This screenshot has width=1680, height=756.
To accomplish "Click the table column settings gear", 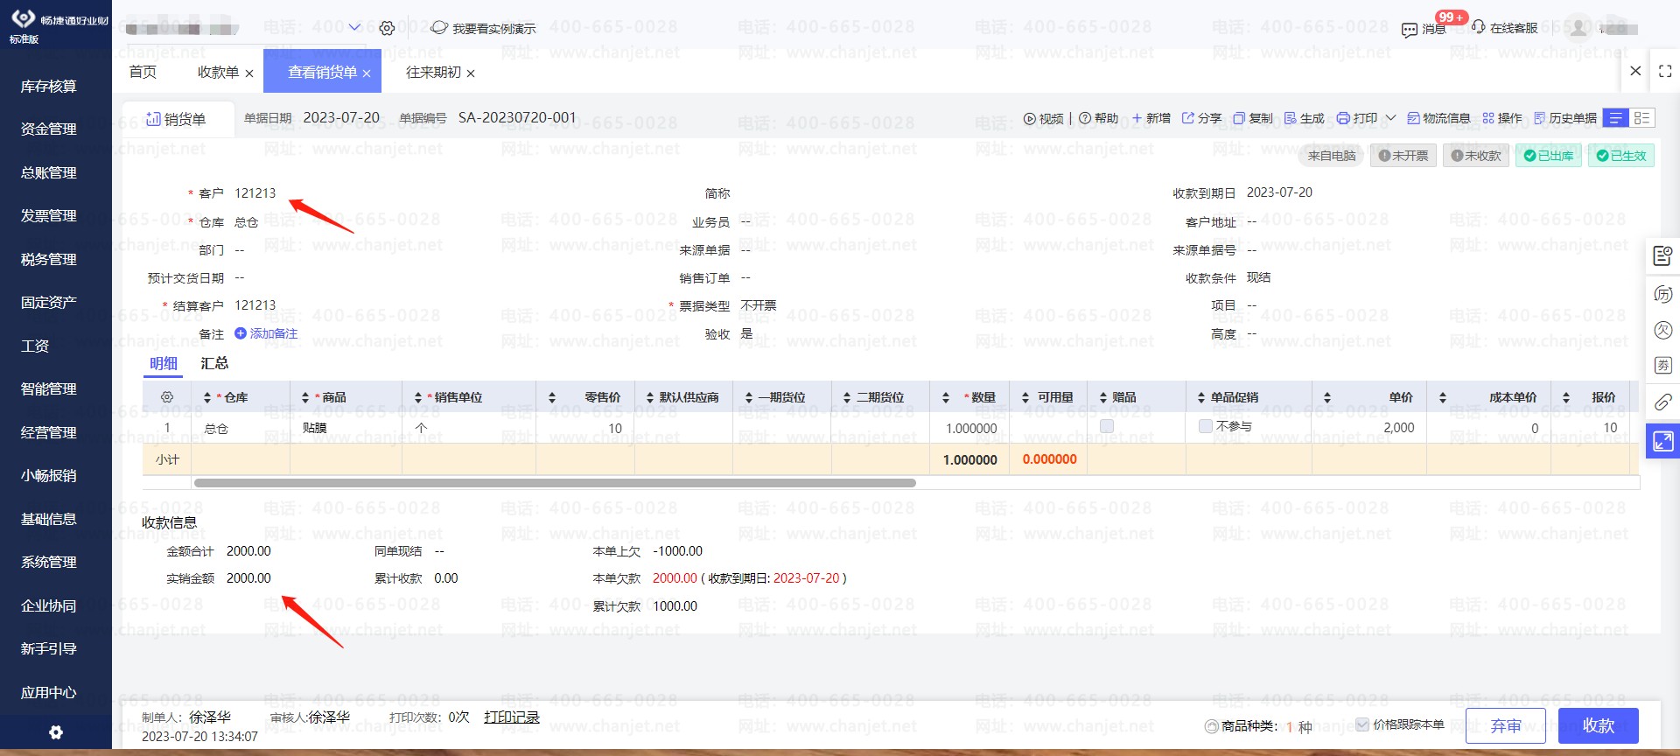I will tap(167, 397).
